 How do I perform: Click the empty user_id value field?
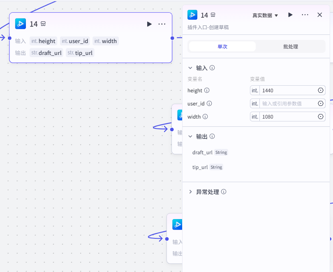pyautogui.click(x=288, y=104)
